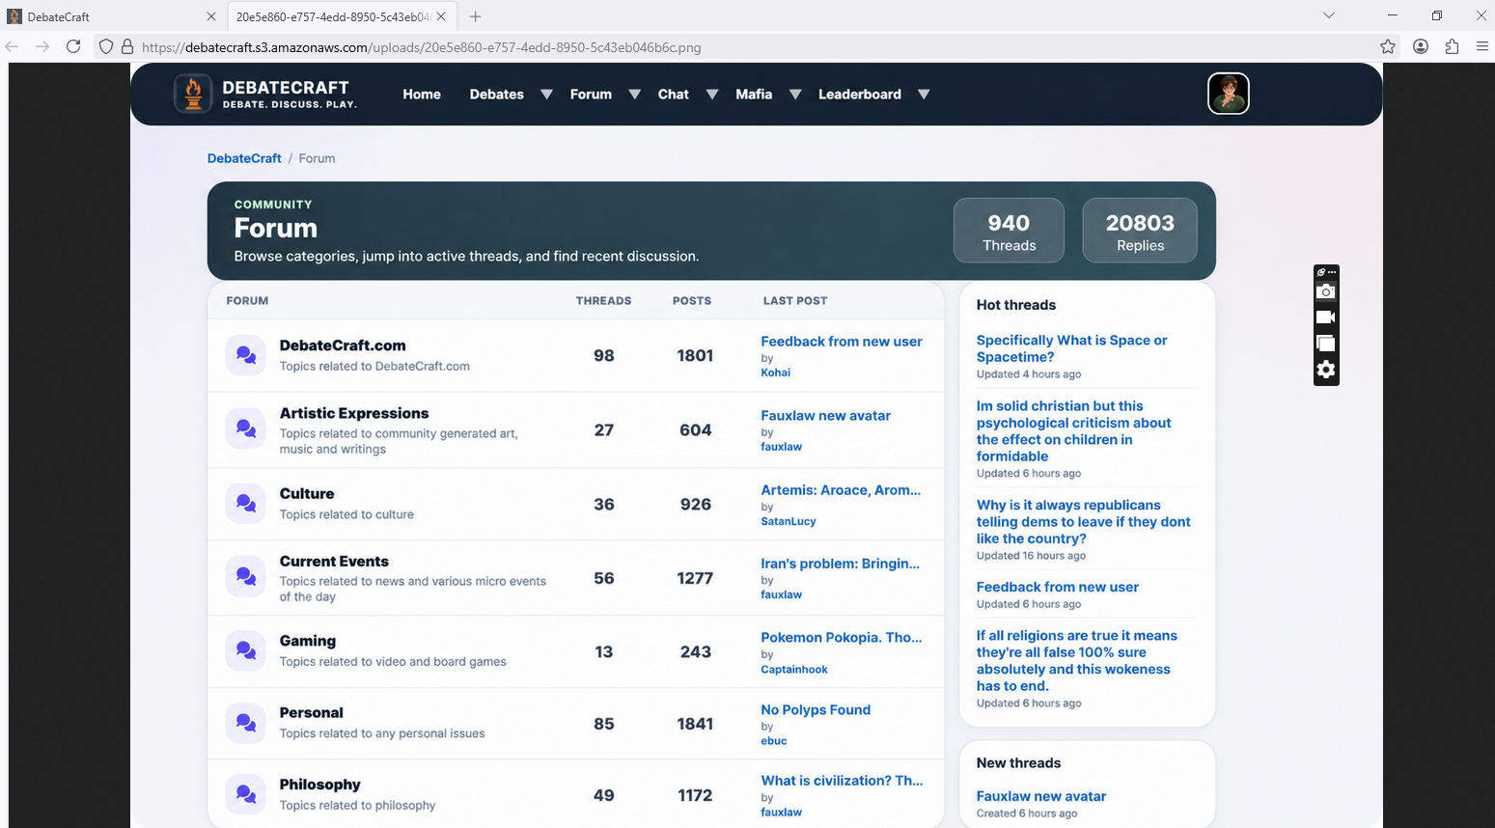
Task: Switch to the DebateCraft browser tab
Action: click(x=113, y=16)
